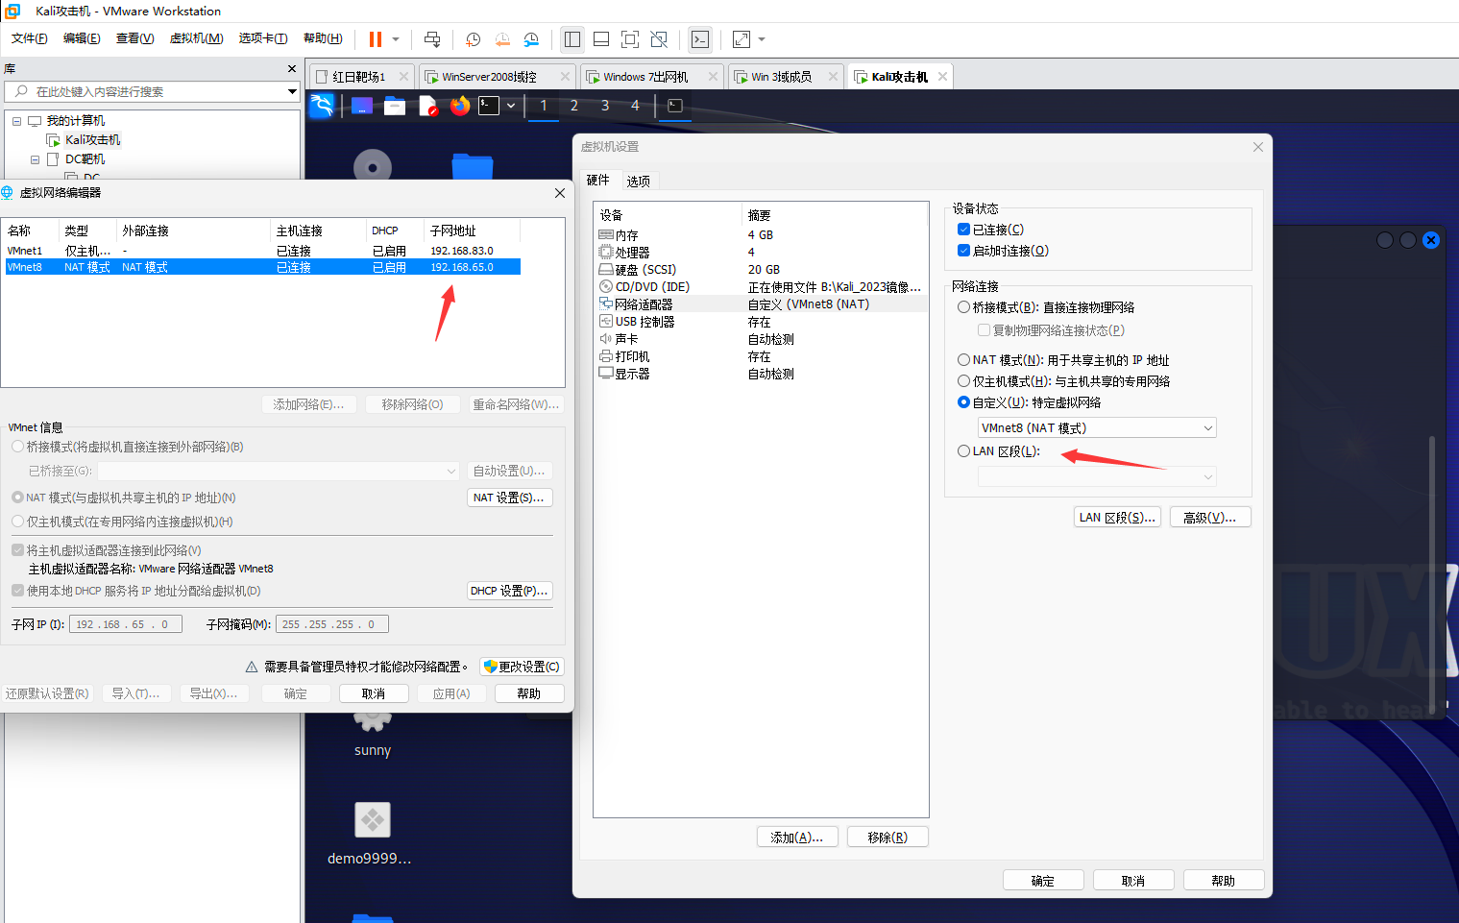Viewport: 1459px width, 923px height.
Task: Click the 更改设置 button
Action: [x=522, y=667]
